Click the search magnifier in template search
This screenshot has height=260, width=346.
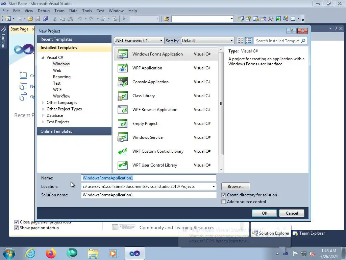pos(303,41)
